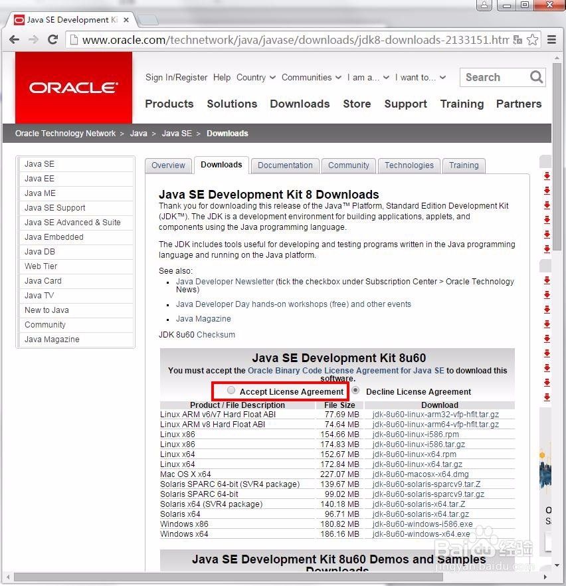Viewport: 566px width, 586px height.
Task: Click the Oracle logo
Action: (74, 88)
